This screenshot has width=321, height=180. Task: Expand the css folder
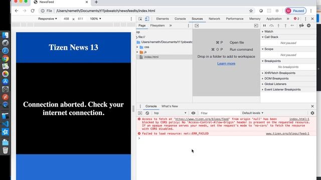[137, 47]
